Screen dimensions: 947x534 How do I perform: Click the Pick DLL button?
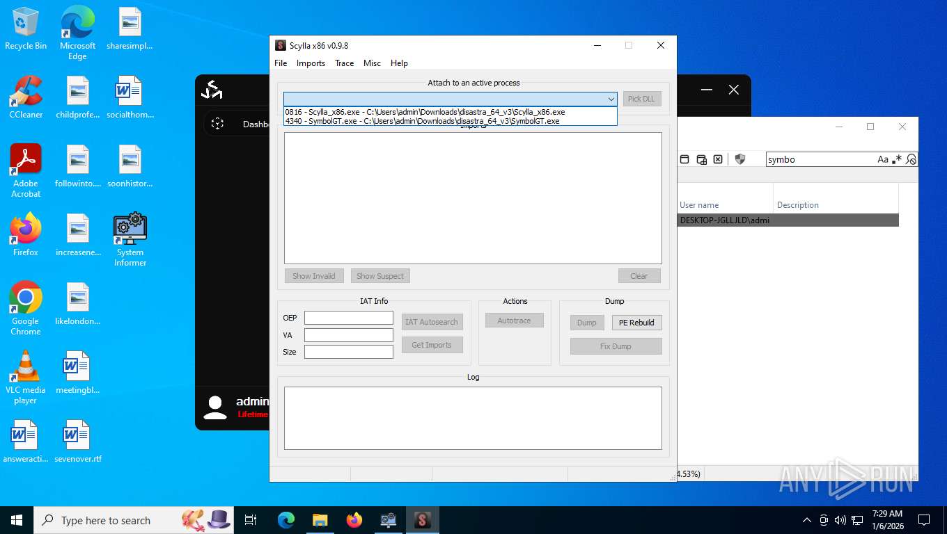point(641,99)
